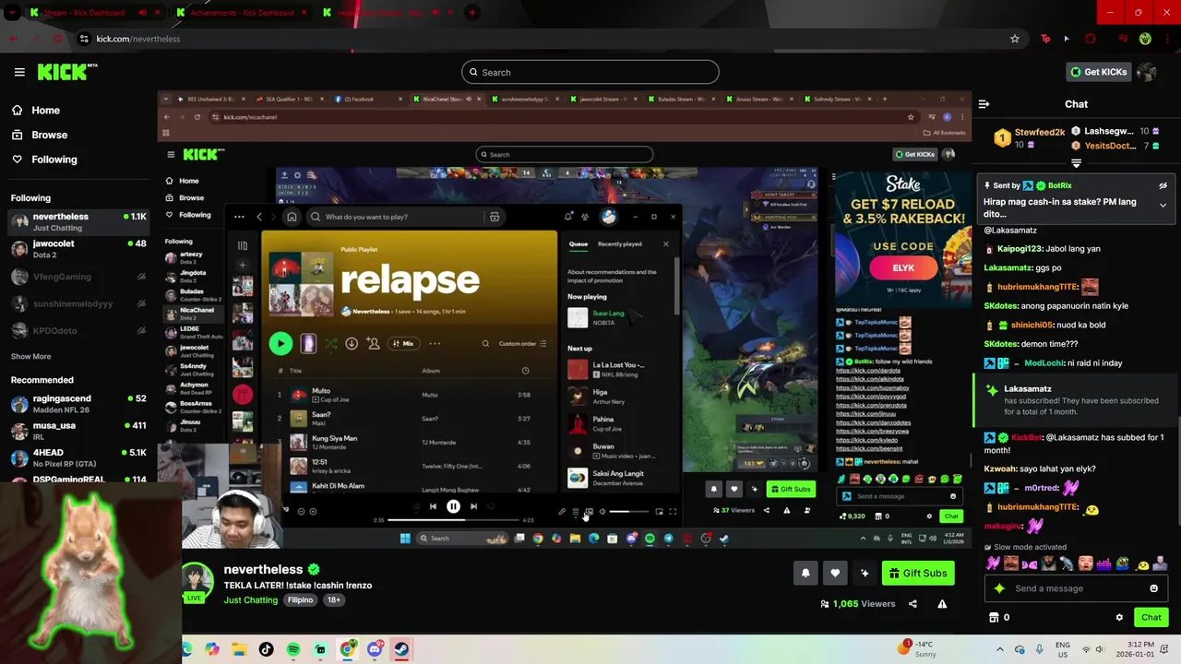Image resolution: width=1181 pixels, height=664 pixels.
Task: Open jawocolet channel in Following list
Action: (78, 248)
